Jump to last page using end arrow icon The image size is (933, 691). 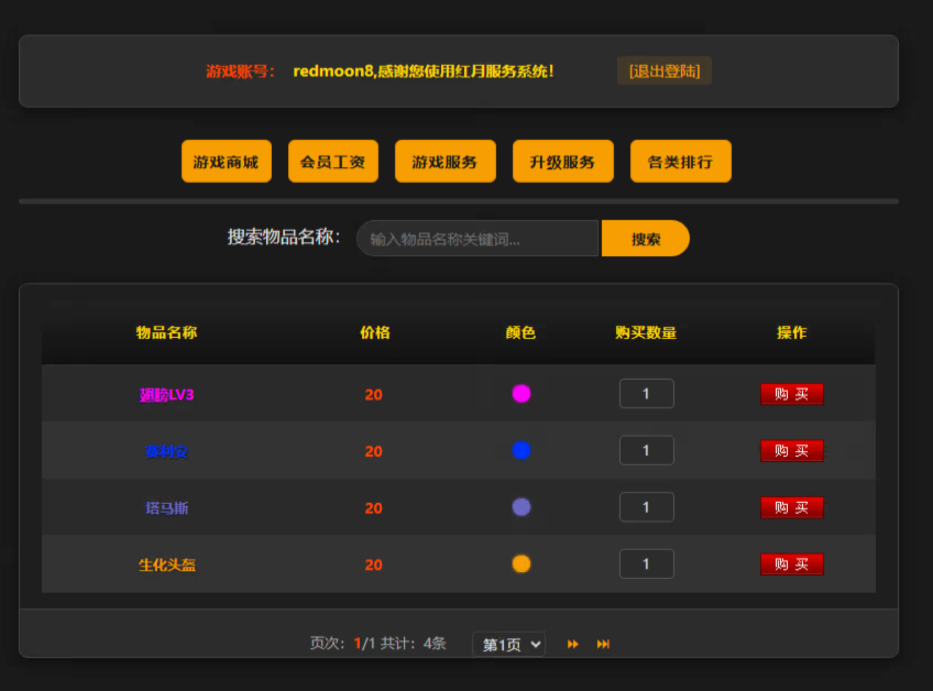pos(603,644)
